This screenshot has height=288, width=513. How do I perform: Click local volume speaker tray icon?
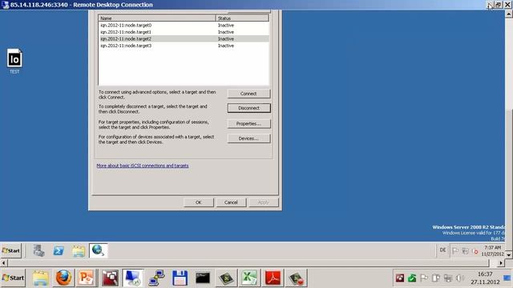coord(460,278)
